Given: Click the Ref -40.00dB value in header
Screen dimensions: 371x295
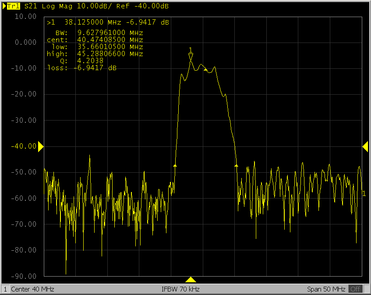Looking at the screenshot, I should click(x=142, y=7).
